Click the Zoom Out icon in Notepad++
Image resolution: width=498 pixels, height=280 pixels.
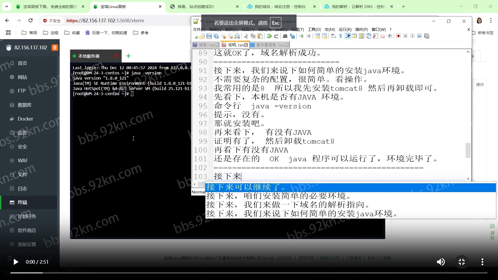(x=308, y=36)
